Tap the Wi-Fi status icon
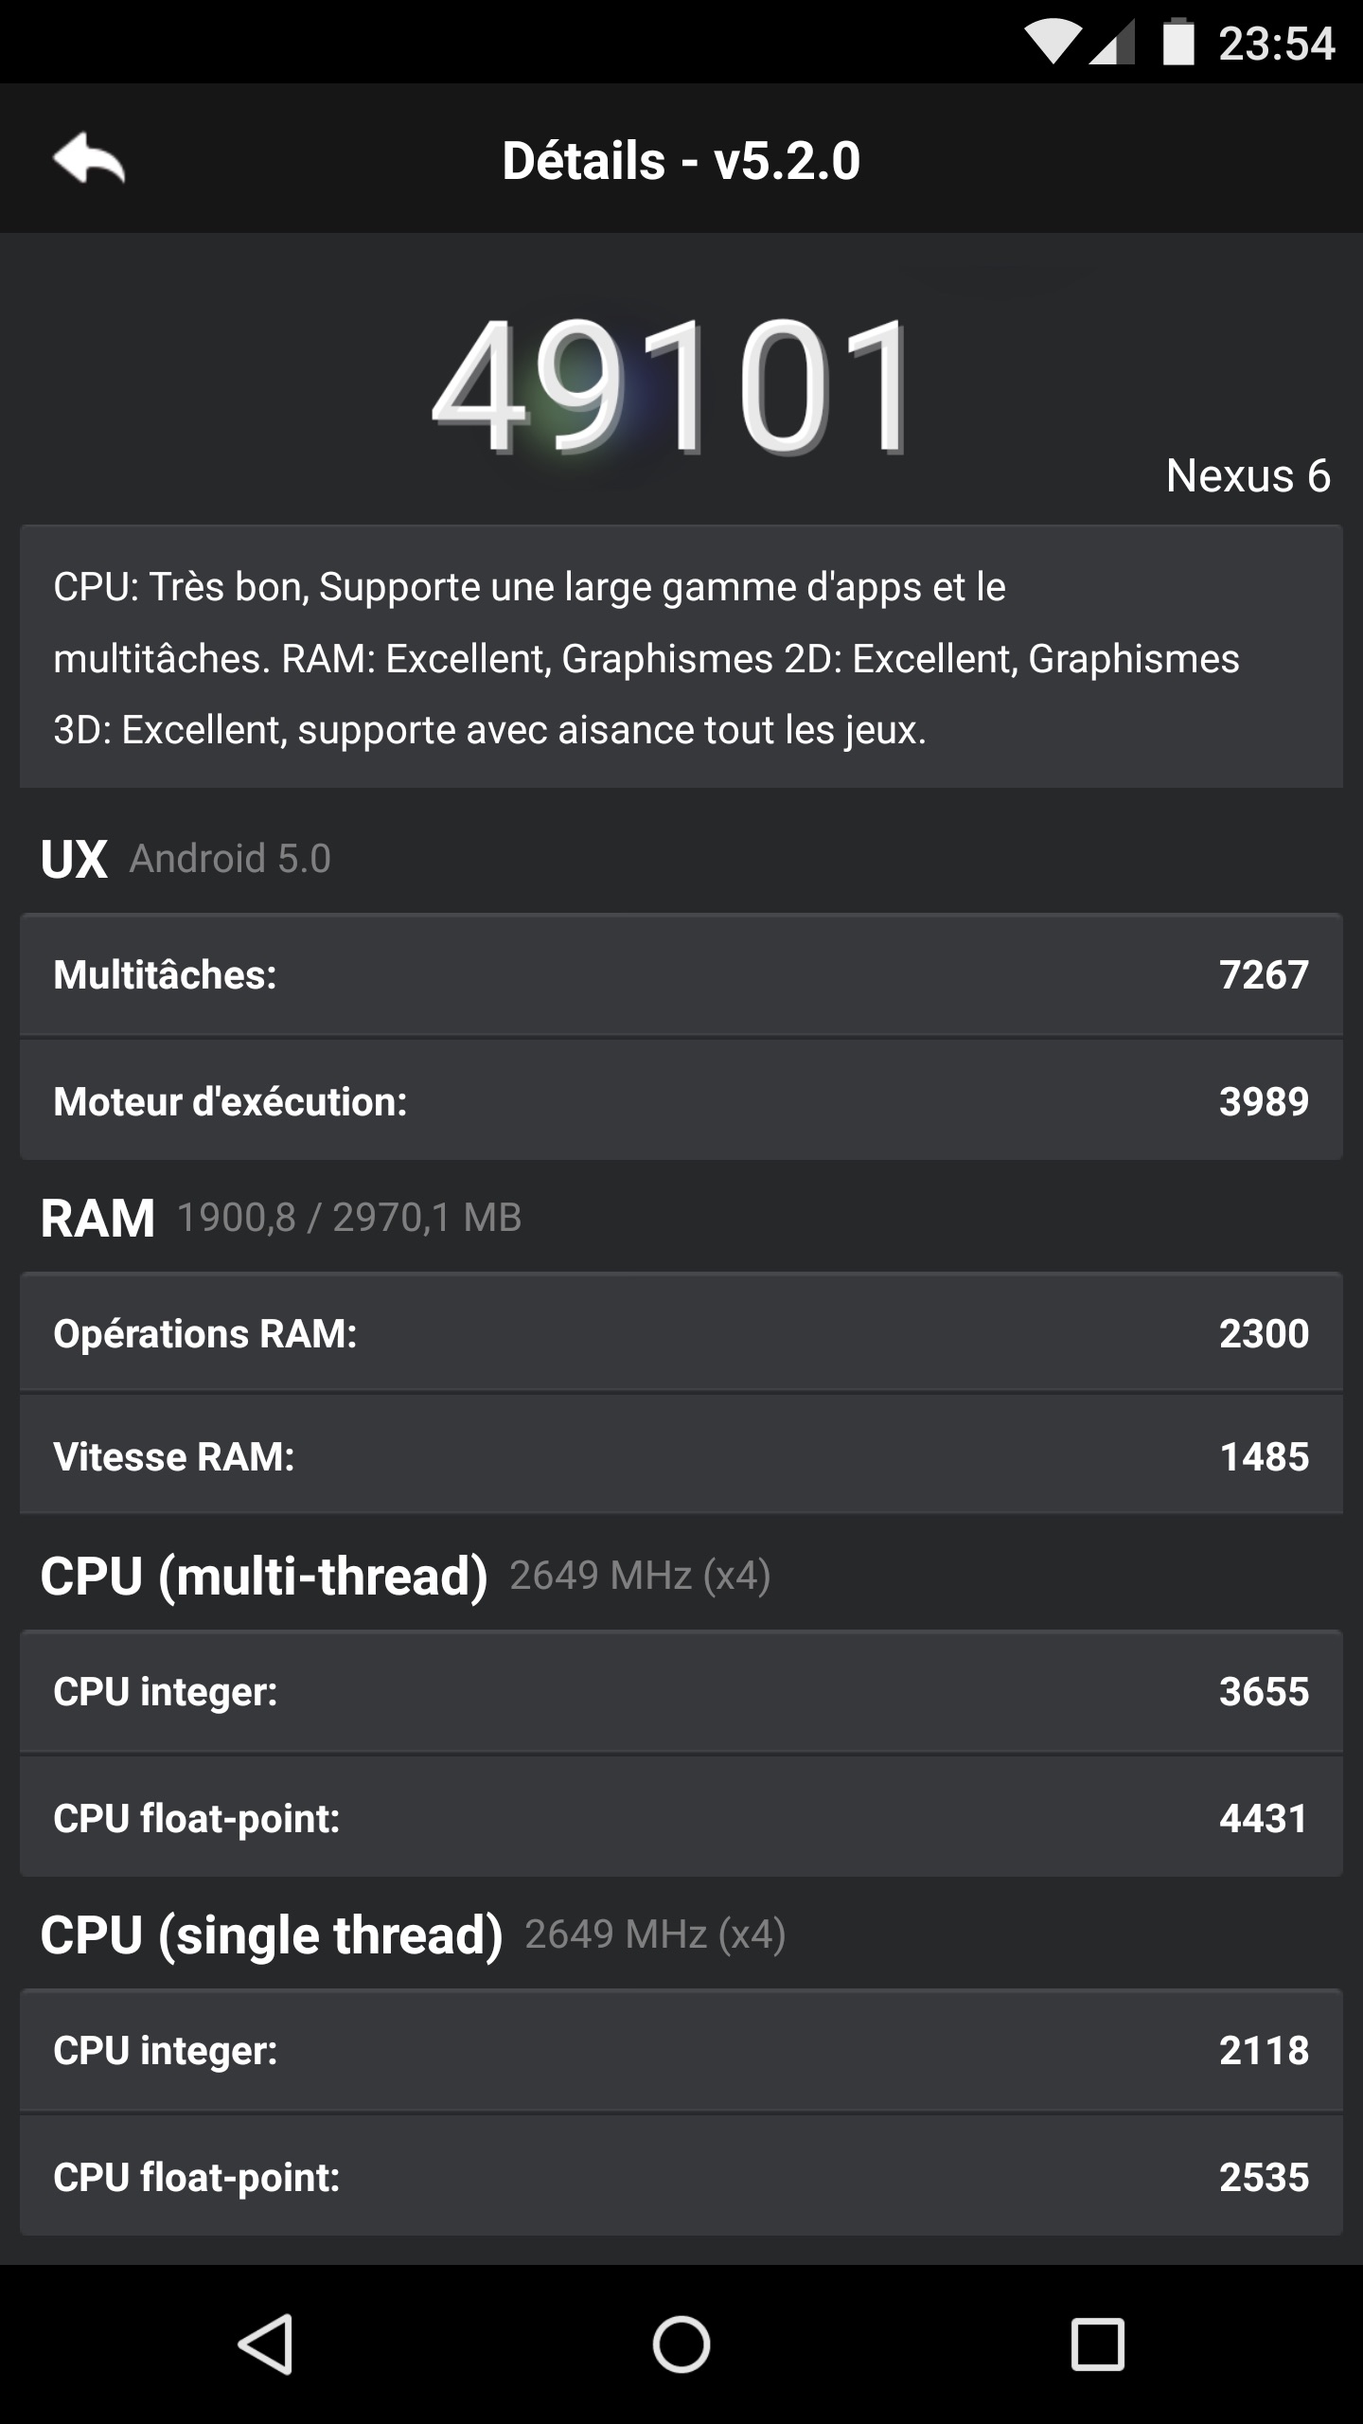Screen dimensions: 1363x2424 [1053, 43]
